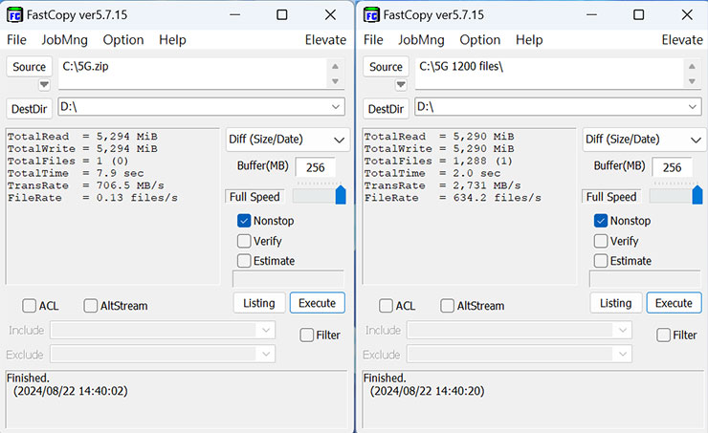
Task: Click Full Speed slider thumb in right window
Action: 697,195
